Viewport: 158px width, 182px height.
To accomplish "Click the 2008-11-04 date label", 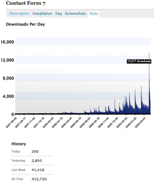I will click(103, 123).
